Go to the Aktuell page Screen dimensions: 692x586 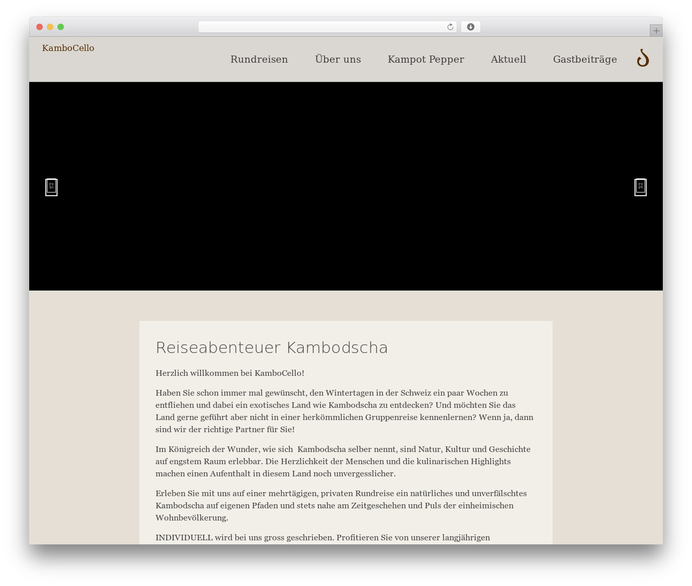pos(508,59)
